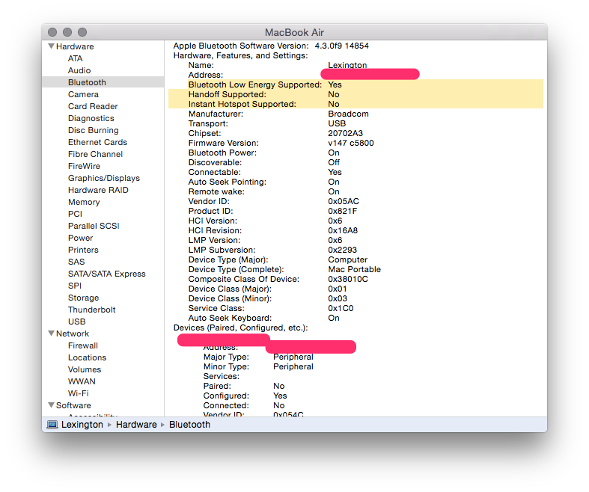Click the 'Hardware, Features, and Settings:' heading

click(240, 55)
